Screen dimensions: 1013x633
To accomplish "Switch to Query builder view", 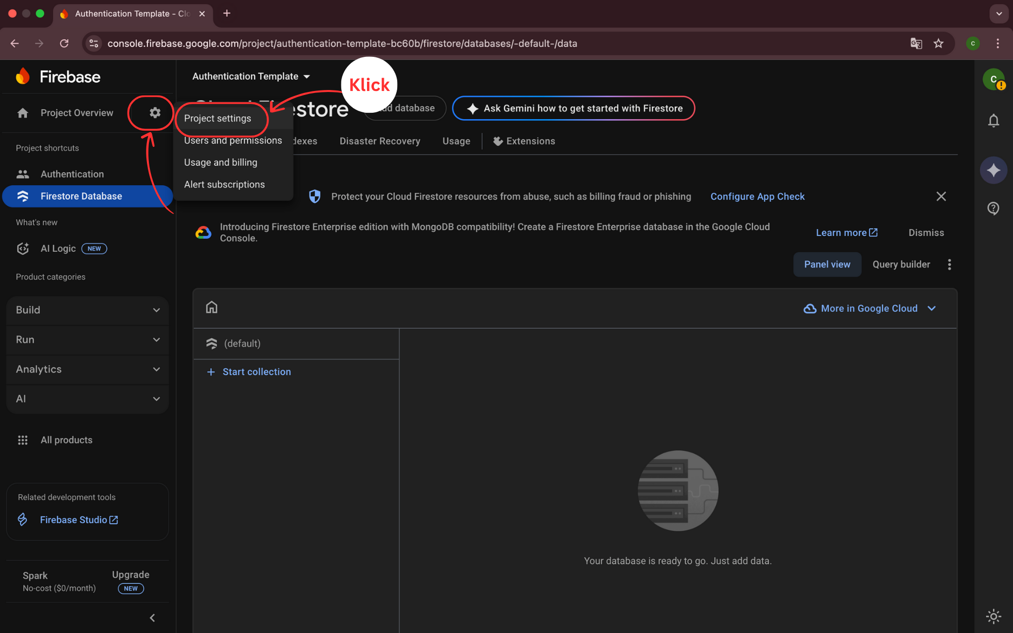I will click(901, 265).
